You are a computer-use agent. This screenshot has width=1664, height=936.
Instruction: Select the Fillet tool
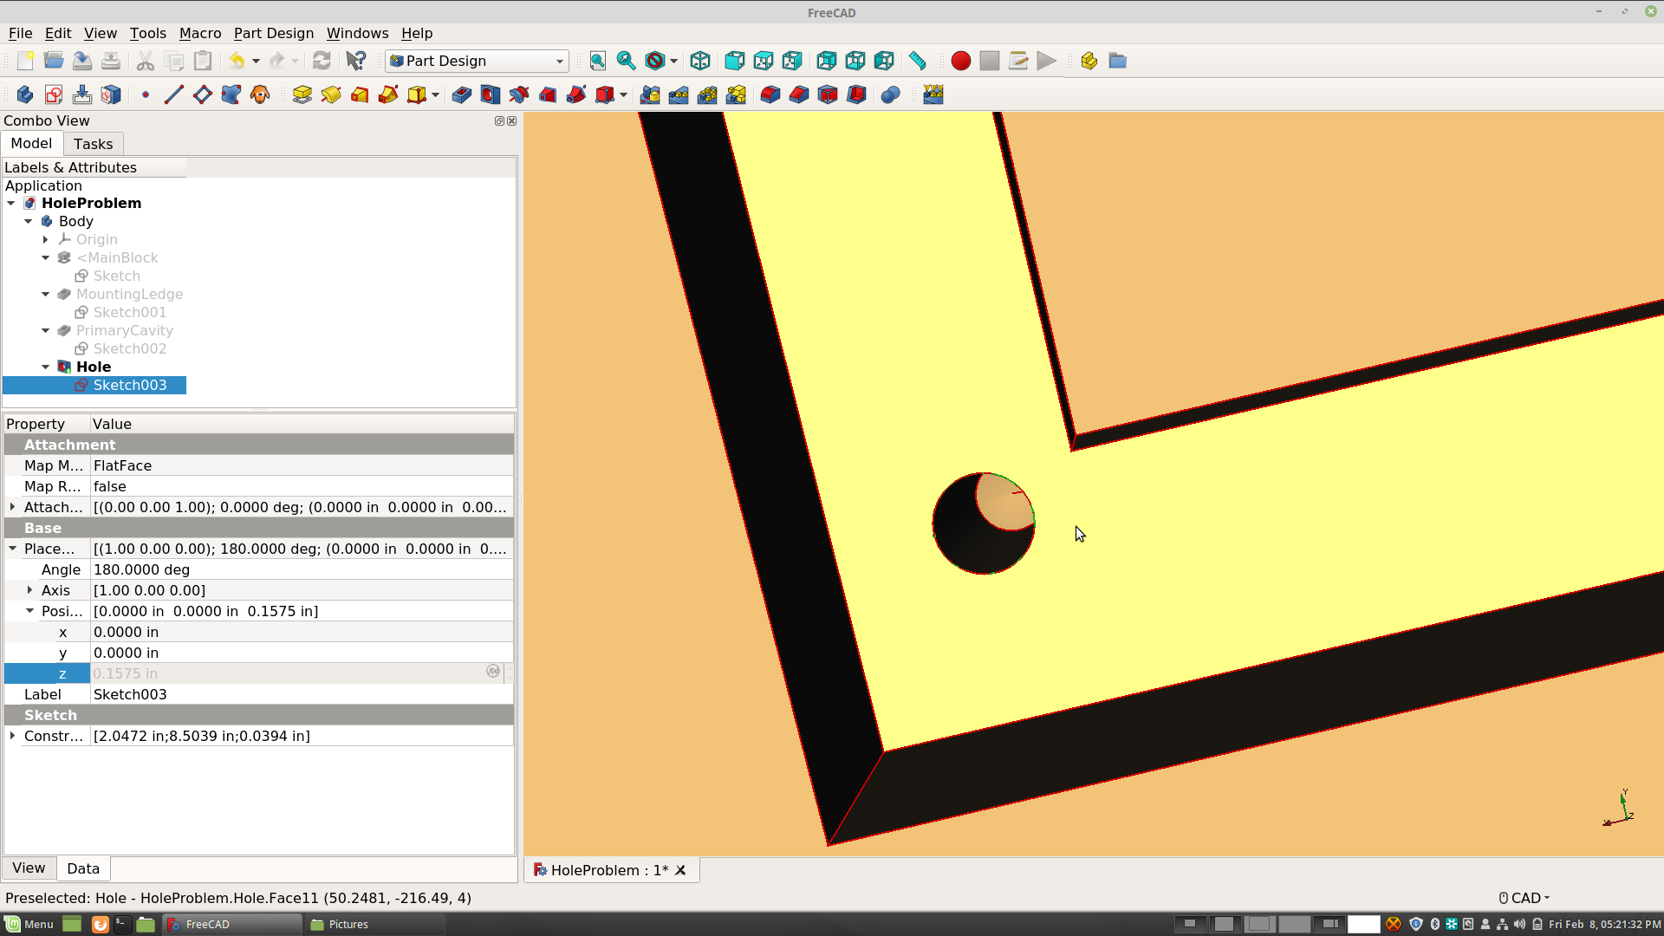(x=770, y=94)
